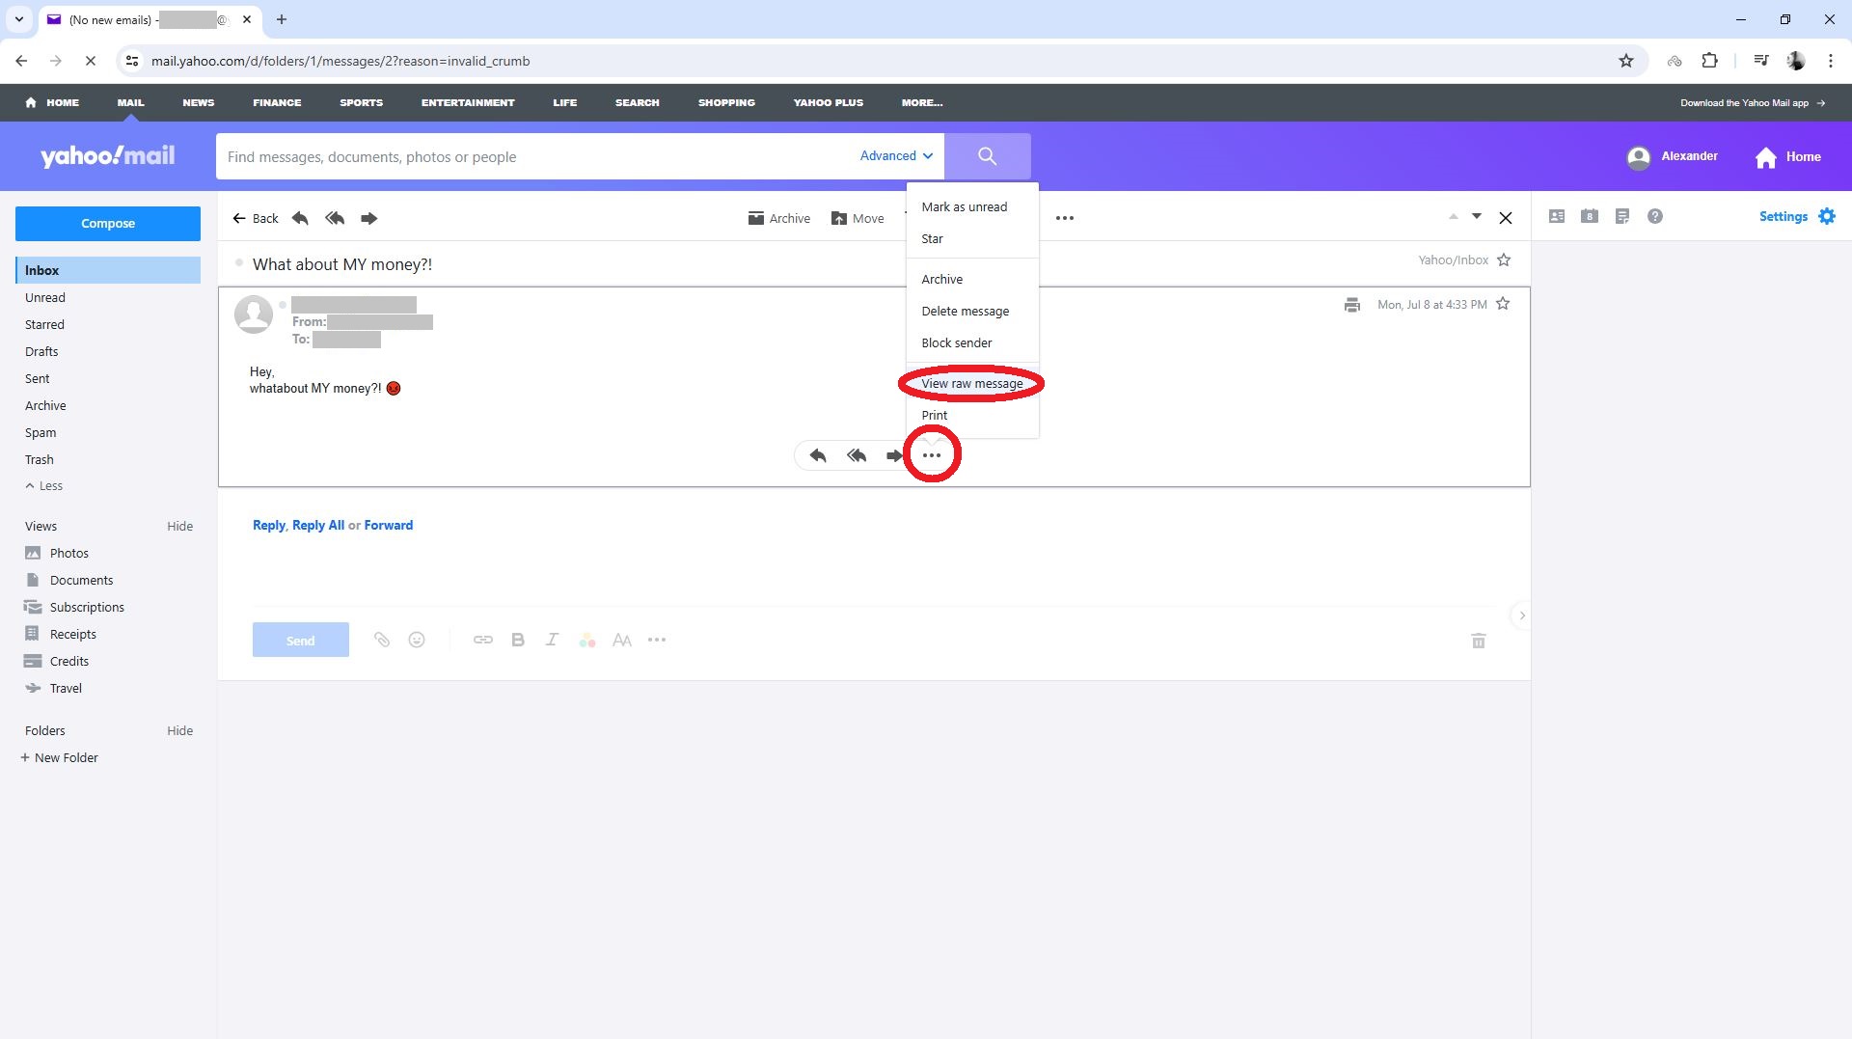The image size is (1852, 1039).
Task: Go to next message down arrow
Action: (1476, 217)
